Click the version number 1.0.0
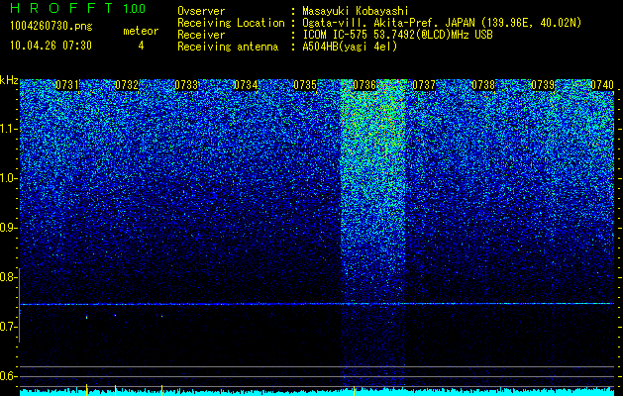This screenshot has width=623, height=396. click(x=135, y=8)
